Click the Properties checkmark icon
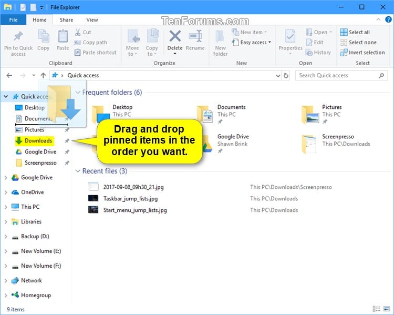 click(290, 36)
